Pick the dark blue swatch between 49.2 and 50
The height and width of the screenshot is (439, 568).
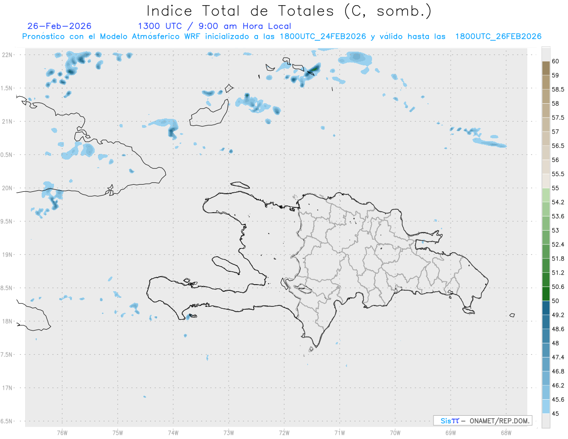[546, 308]
